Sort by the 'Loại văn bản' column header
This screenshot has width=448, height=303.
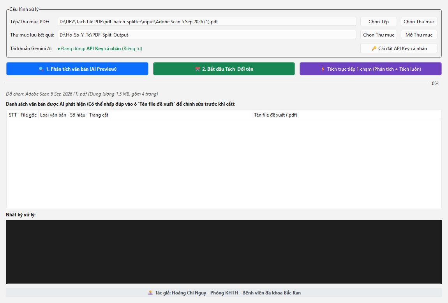[x=53, y=115]
